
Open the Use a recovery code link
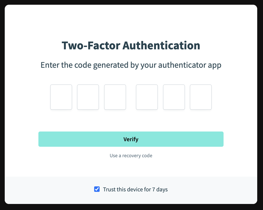pyautogui.click(x=131, y=156)
